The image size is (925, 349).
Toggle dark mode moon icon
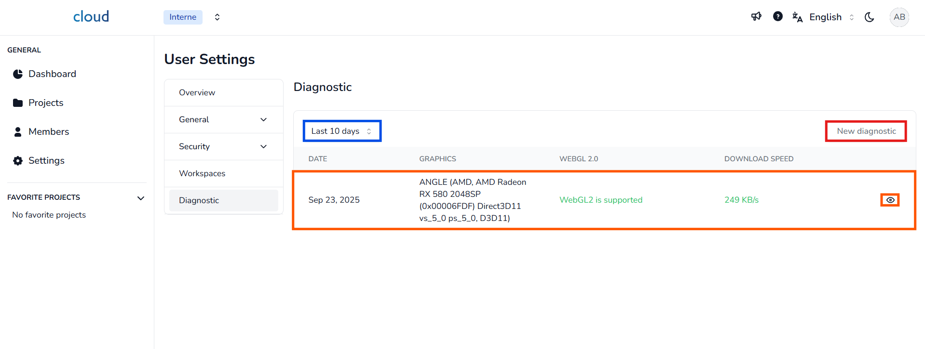pos(870,17)
